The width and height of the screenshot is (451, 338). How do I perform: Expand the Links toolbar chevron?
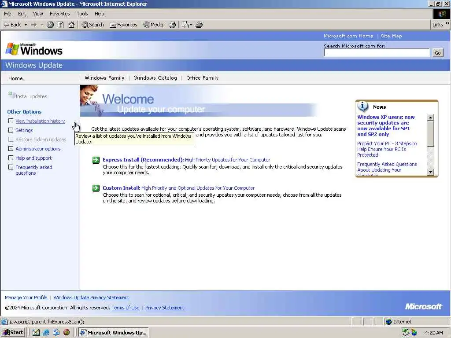[x=447, y=23]
